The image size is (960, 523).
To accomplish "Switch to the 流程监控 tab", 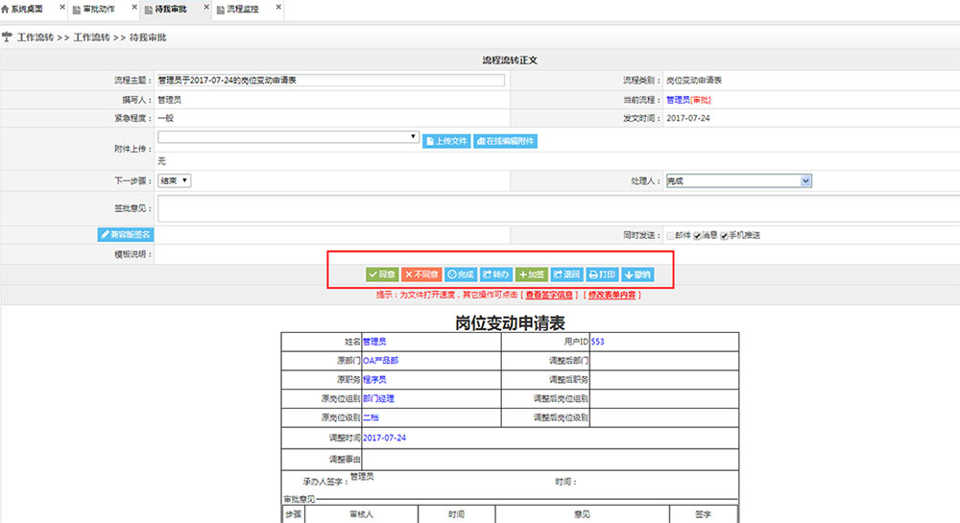I will [243, 9].
